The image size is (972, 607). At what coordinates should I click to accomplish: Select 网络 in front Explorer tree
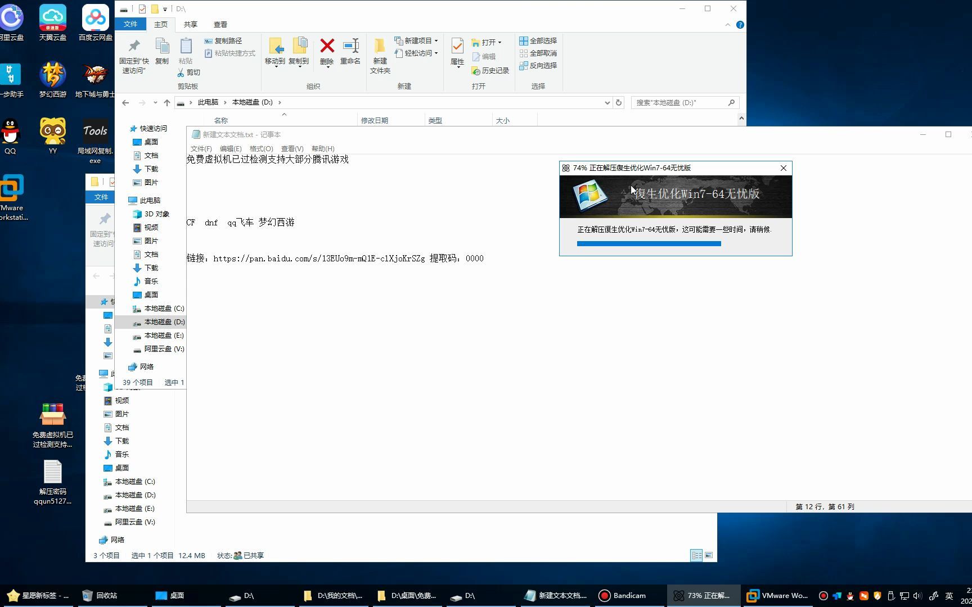tap(141, 366)
